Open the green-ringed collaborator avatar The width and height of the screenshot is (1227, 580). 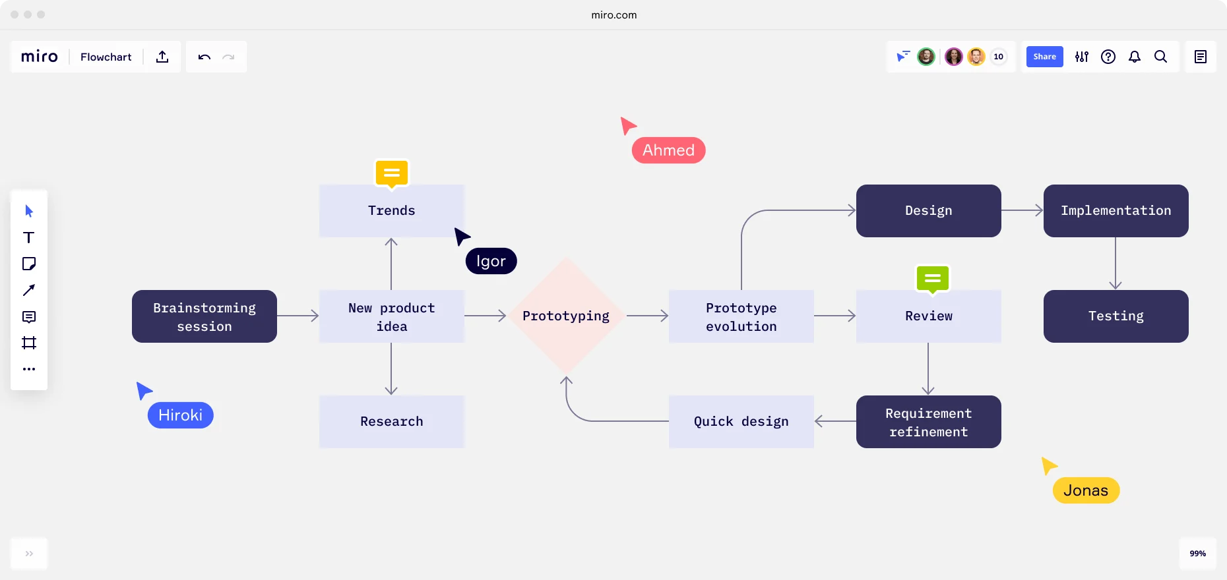tap(926, 57)
